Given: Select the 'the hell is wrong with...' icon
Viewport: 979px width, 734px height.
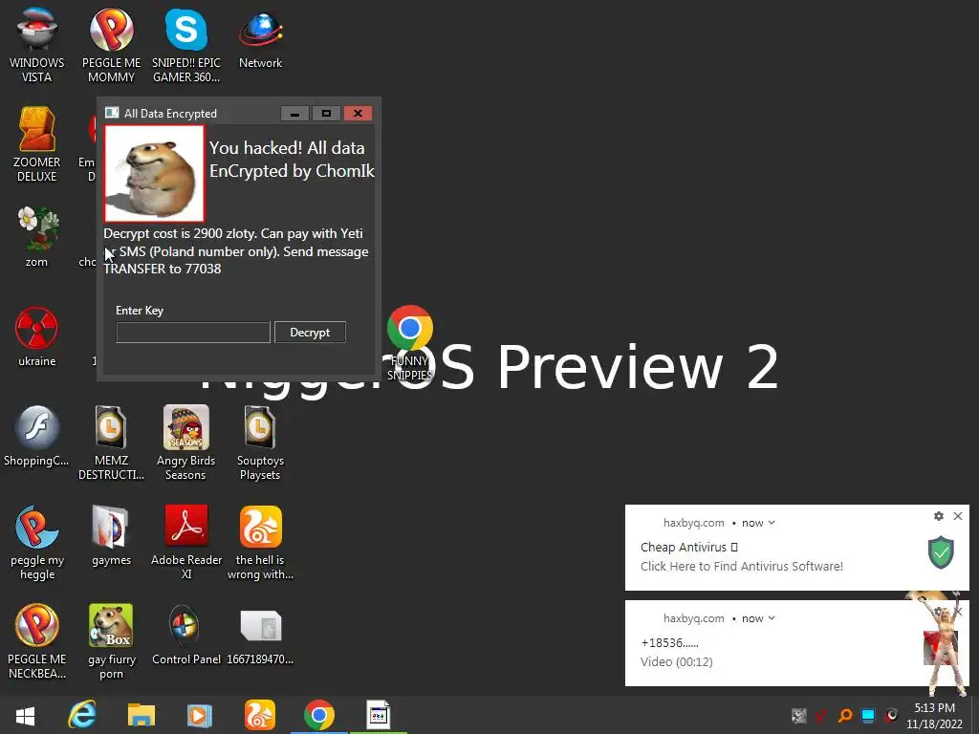Looking at the screenshot, I should pyautogui.click(x=260, y=542).
